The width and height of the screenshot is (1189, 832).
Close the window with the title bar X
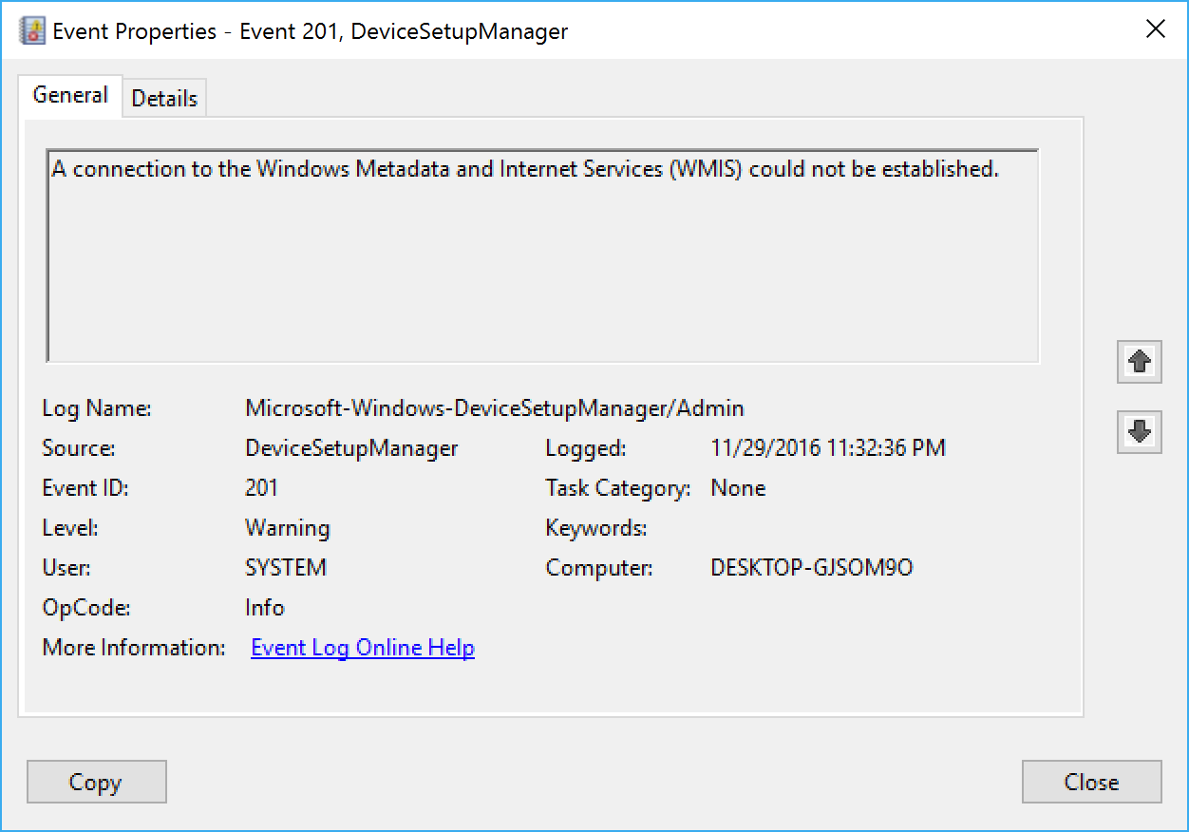tap(1156, 29)
